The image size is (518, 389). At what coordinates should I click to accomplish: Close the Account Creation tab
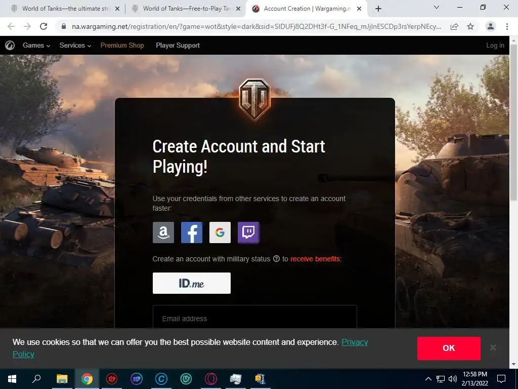[x=359, y=9]
